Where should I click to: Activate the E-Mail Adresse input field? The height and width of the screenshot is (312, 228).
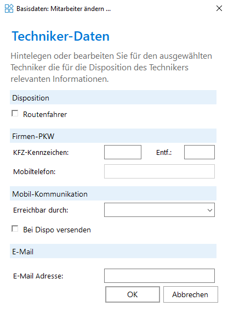click(x=159, y=276)
